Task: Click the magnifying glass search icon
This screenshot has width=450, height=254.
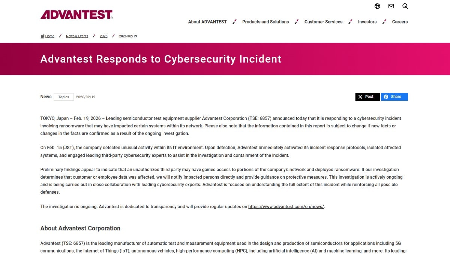Action: (x=405, y=6)
